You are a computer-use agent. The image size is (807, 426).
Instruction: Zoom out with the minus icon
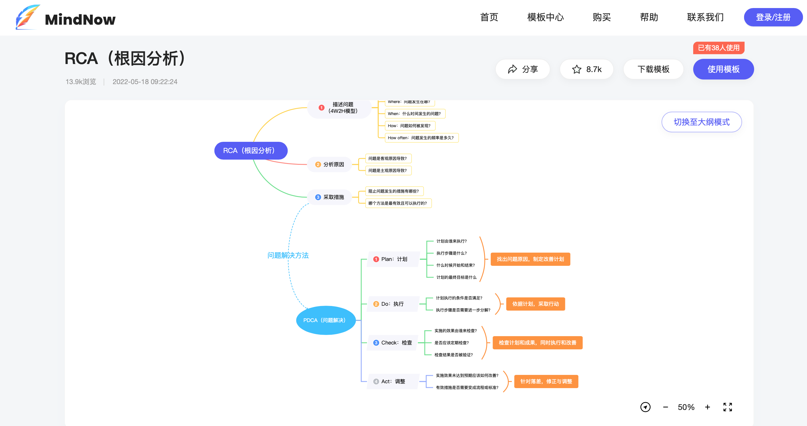665,407
